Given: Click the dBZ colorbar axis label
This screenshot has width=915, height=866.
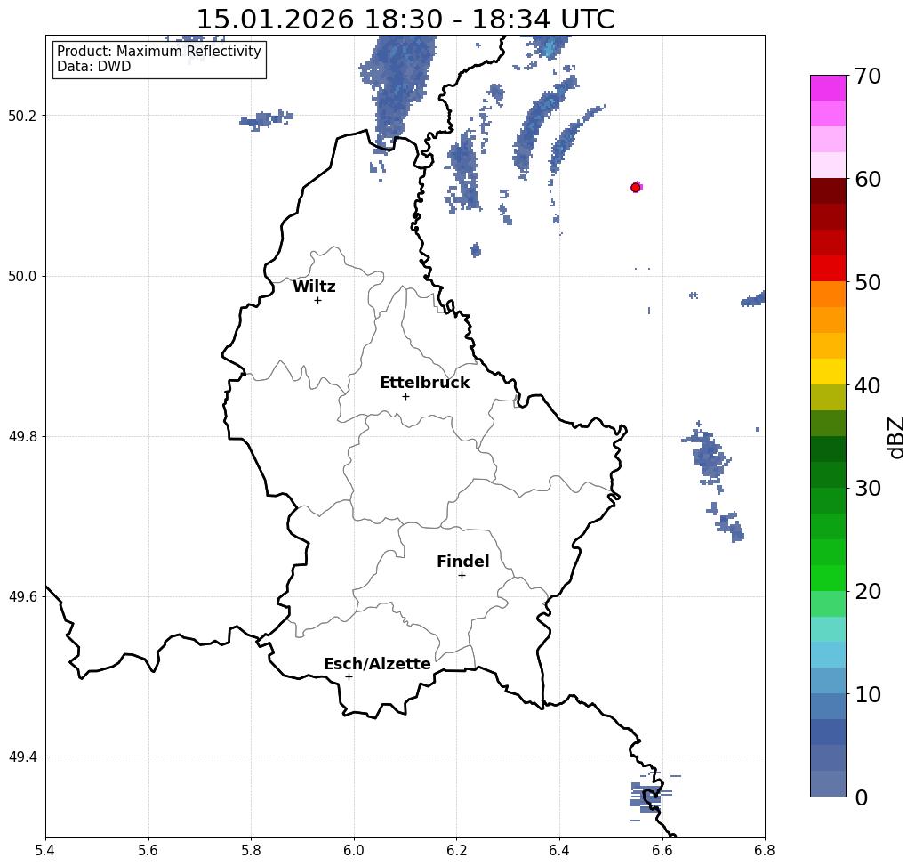Looking at the screenshot, I should click(896, 437).
